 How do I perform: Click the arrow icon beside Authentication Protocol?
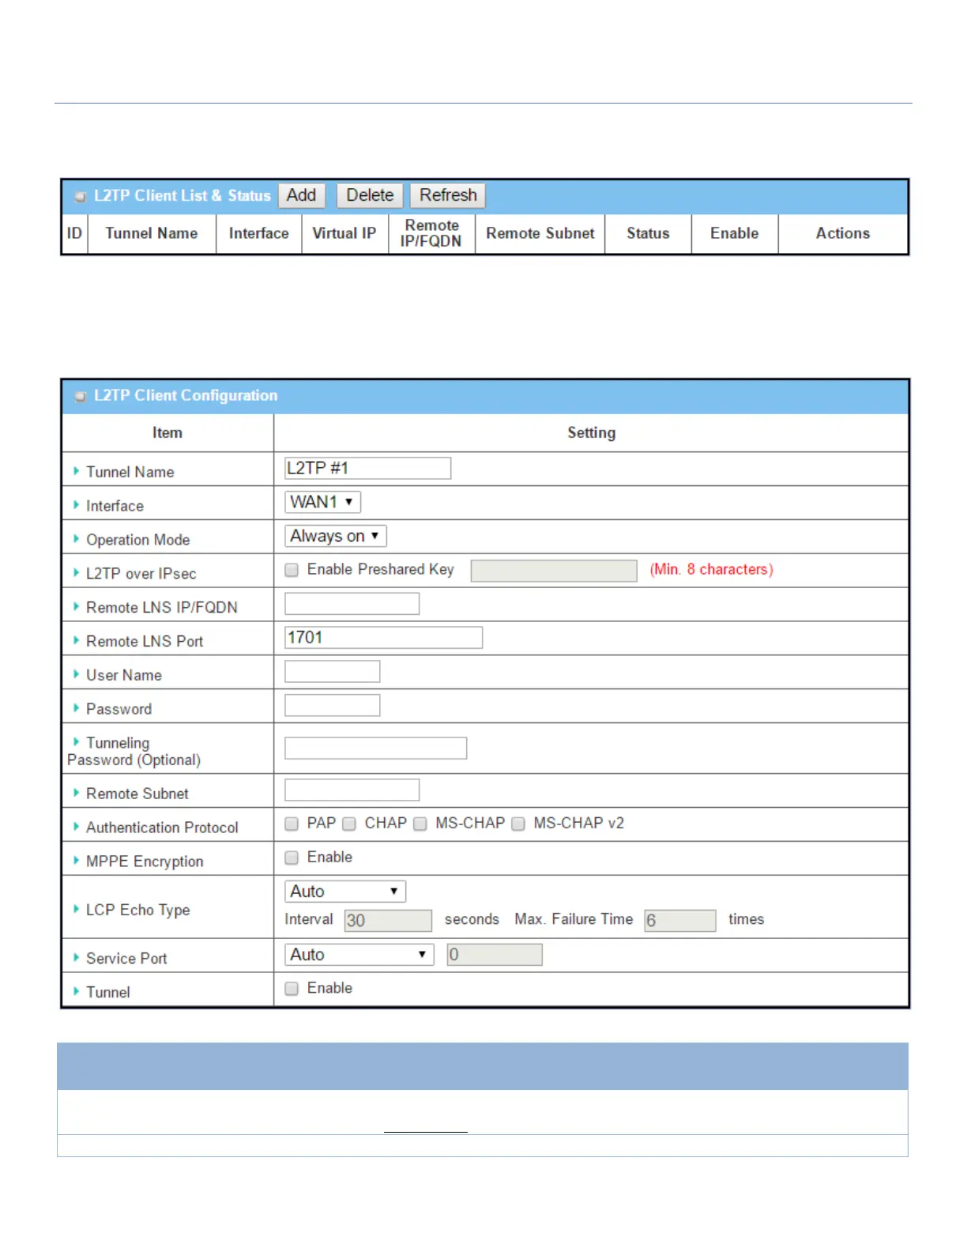(77, 827)
